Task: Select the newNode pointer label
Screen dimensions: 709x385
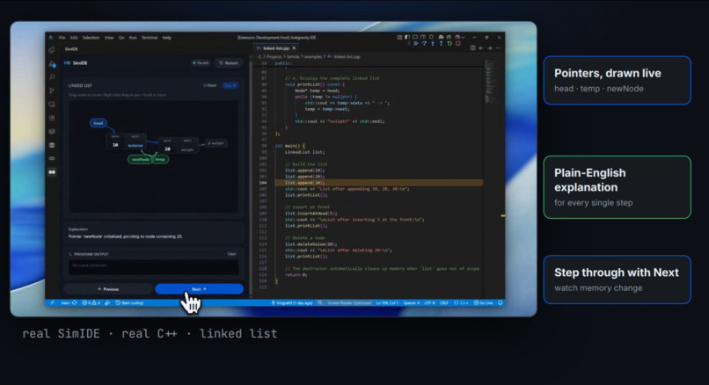Action: [141, 159]
